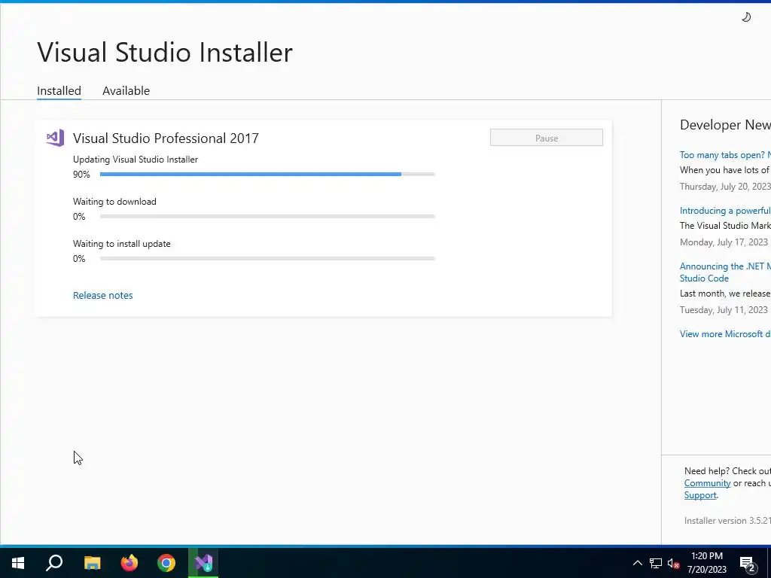771x578 pixels.
Task: Select 'Tuesday, July 11, 2023' news date
Action: pos(724,309)
